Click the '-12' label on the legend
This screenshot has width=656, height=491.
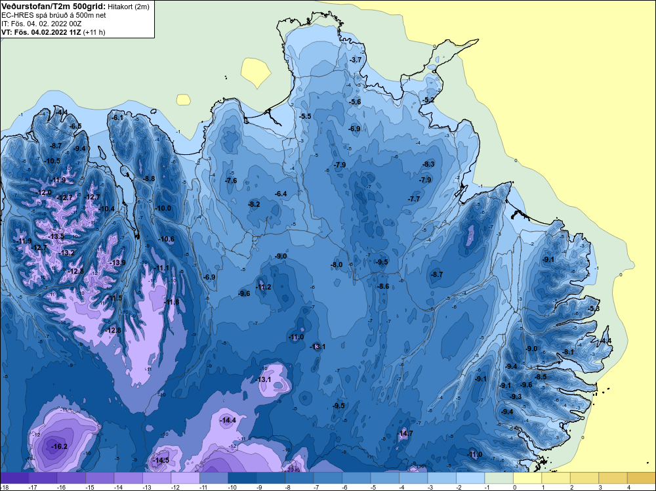(x=175, y=487)
